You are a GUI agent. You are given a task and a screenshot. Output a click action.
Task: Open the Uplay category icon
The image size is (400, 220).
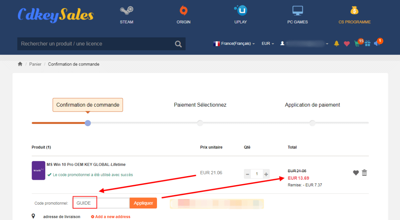click(241, 10)
